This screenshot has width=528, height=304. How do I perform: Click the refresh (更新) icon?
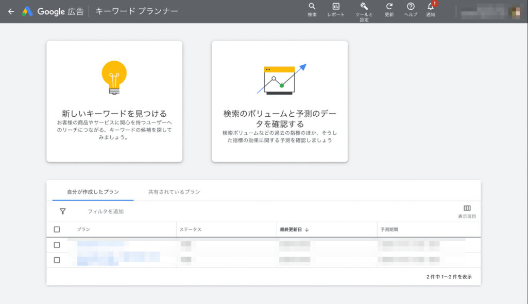[x=389, y=7]
